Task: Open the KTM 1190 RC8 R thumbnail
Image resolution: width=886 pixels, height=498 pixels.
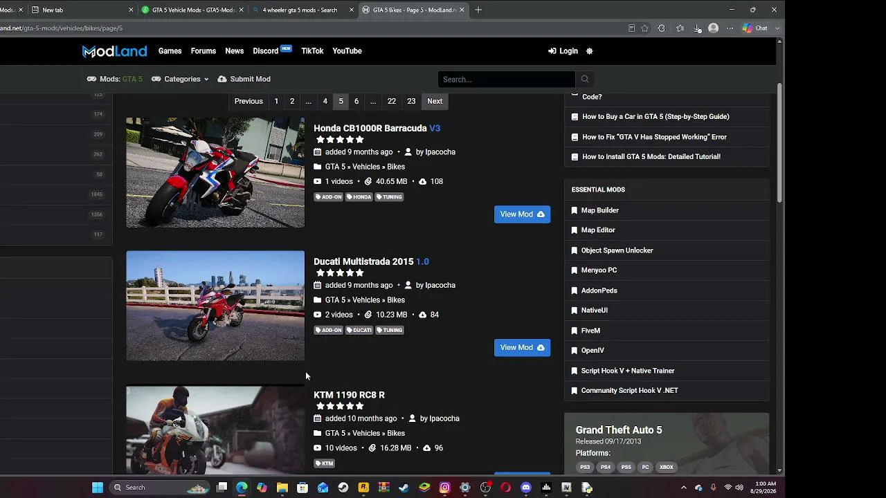Action: 215,430
